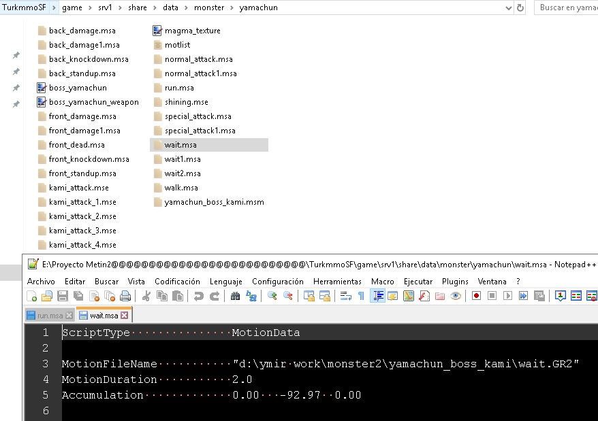Image resolution: width=598 pixels, height=421 pixels.
Task: Click the Save icon in Notepad++ toolbar
Action: [63, 296]
